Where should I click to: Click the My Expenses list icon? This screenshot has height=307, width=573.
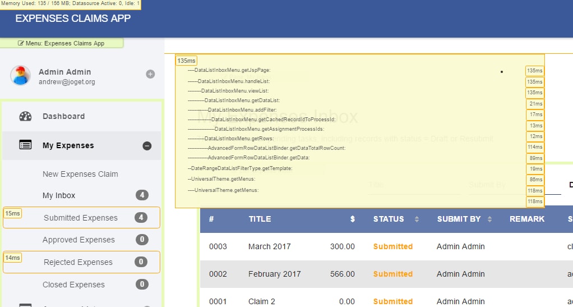(x=25, y=145)
